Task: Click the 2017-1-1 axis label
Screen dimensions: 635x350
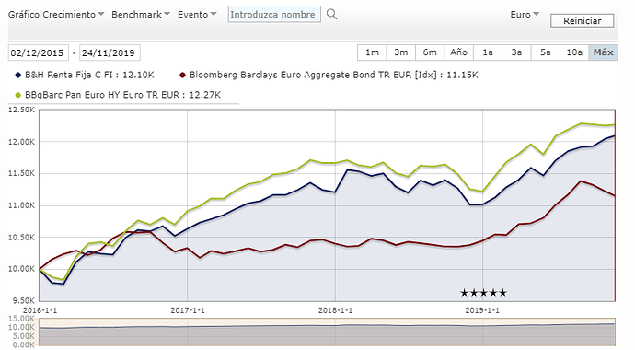Action: (x=188, y=310)
